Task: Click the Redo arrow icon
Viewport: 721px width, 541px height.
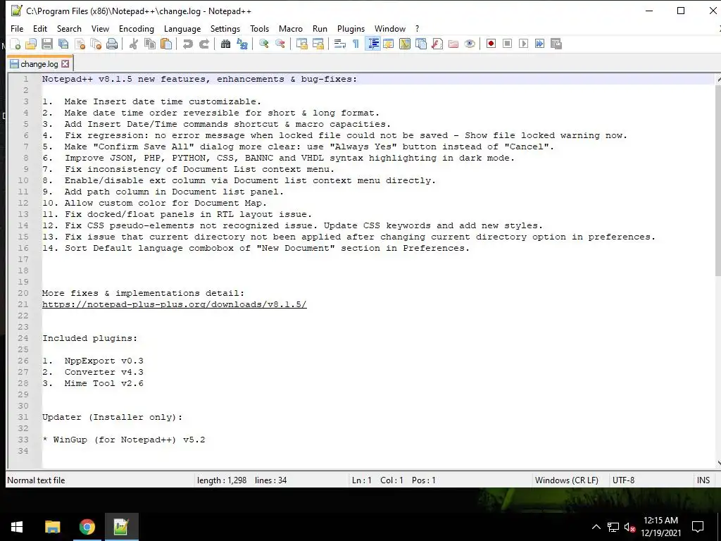Action: click(204, 44)
